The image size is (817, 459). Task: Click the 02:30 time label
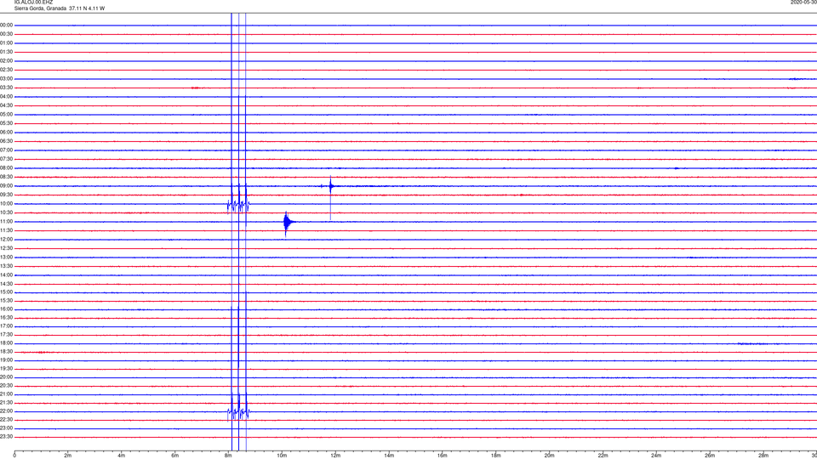pyautogui.click(x=7, y=70)
